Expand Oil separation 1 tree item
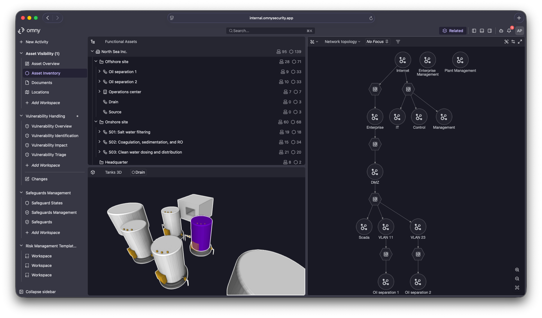The image size is (542, 318). point(100,71)
